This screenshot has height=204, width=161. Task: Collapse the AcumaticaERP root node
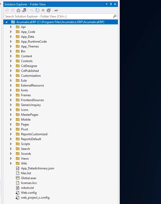pos(6,22)
